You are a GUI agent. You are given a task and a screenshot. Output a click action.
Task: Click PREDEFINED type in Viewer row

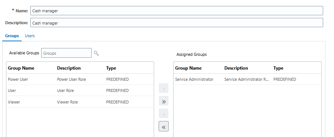tap(117, 102)
